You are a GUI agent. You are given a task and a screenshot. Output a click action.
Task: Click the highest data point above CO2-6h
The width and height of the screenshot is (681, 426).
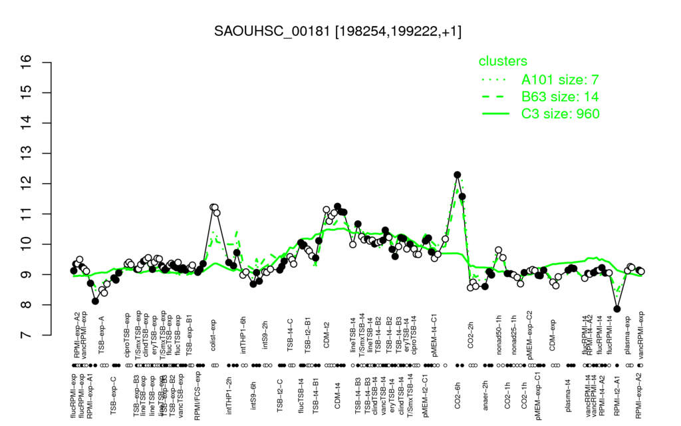coord(457,175)
